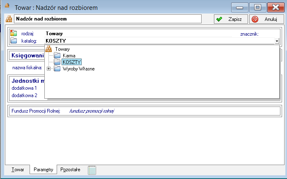
Task: Click the katalog folder icon
Action: (14, 41)
